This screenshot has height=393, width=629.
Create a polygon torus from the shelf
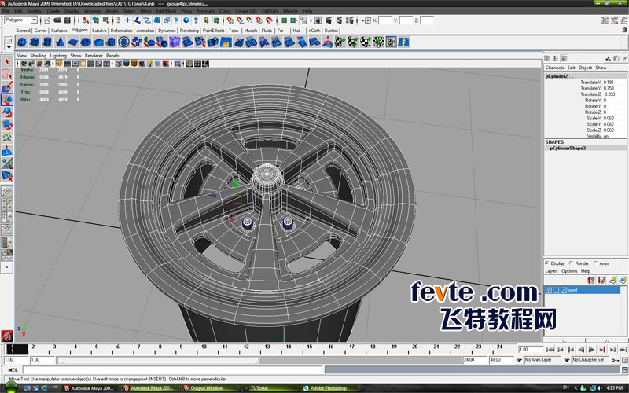(86, 42)
